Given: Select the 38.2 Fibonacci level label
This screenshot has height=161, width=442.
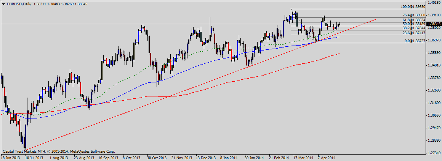Looking at the screenshot, I should tap(414, 28).
